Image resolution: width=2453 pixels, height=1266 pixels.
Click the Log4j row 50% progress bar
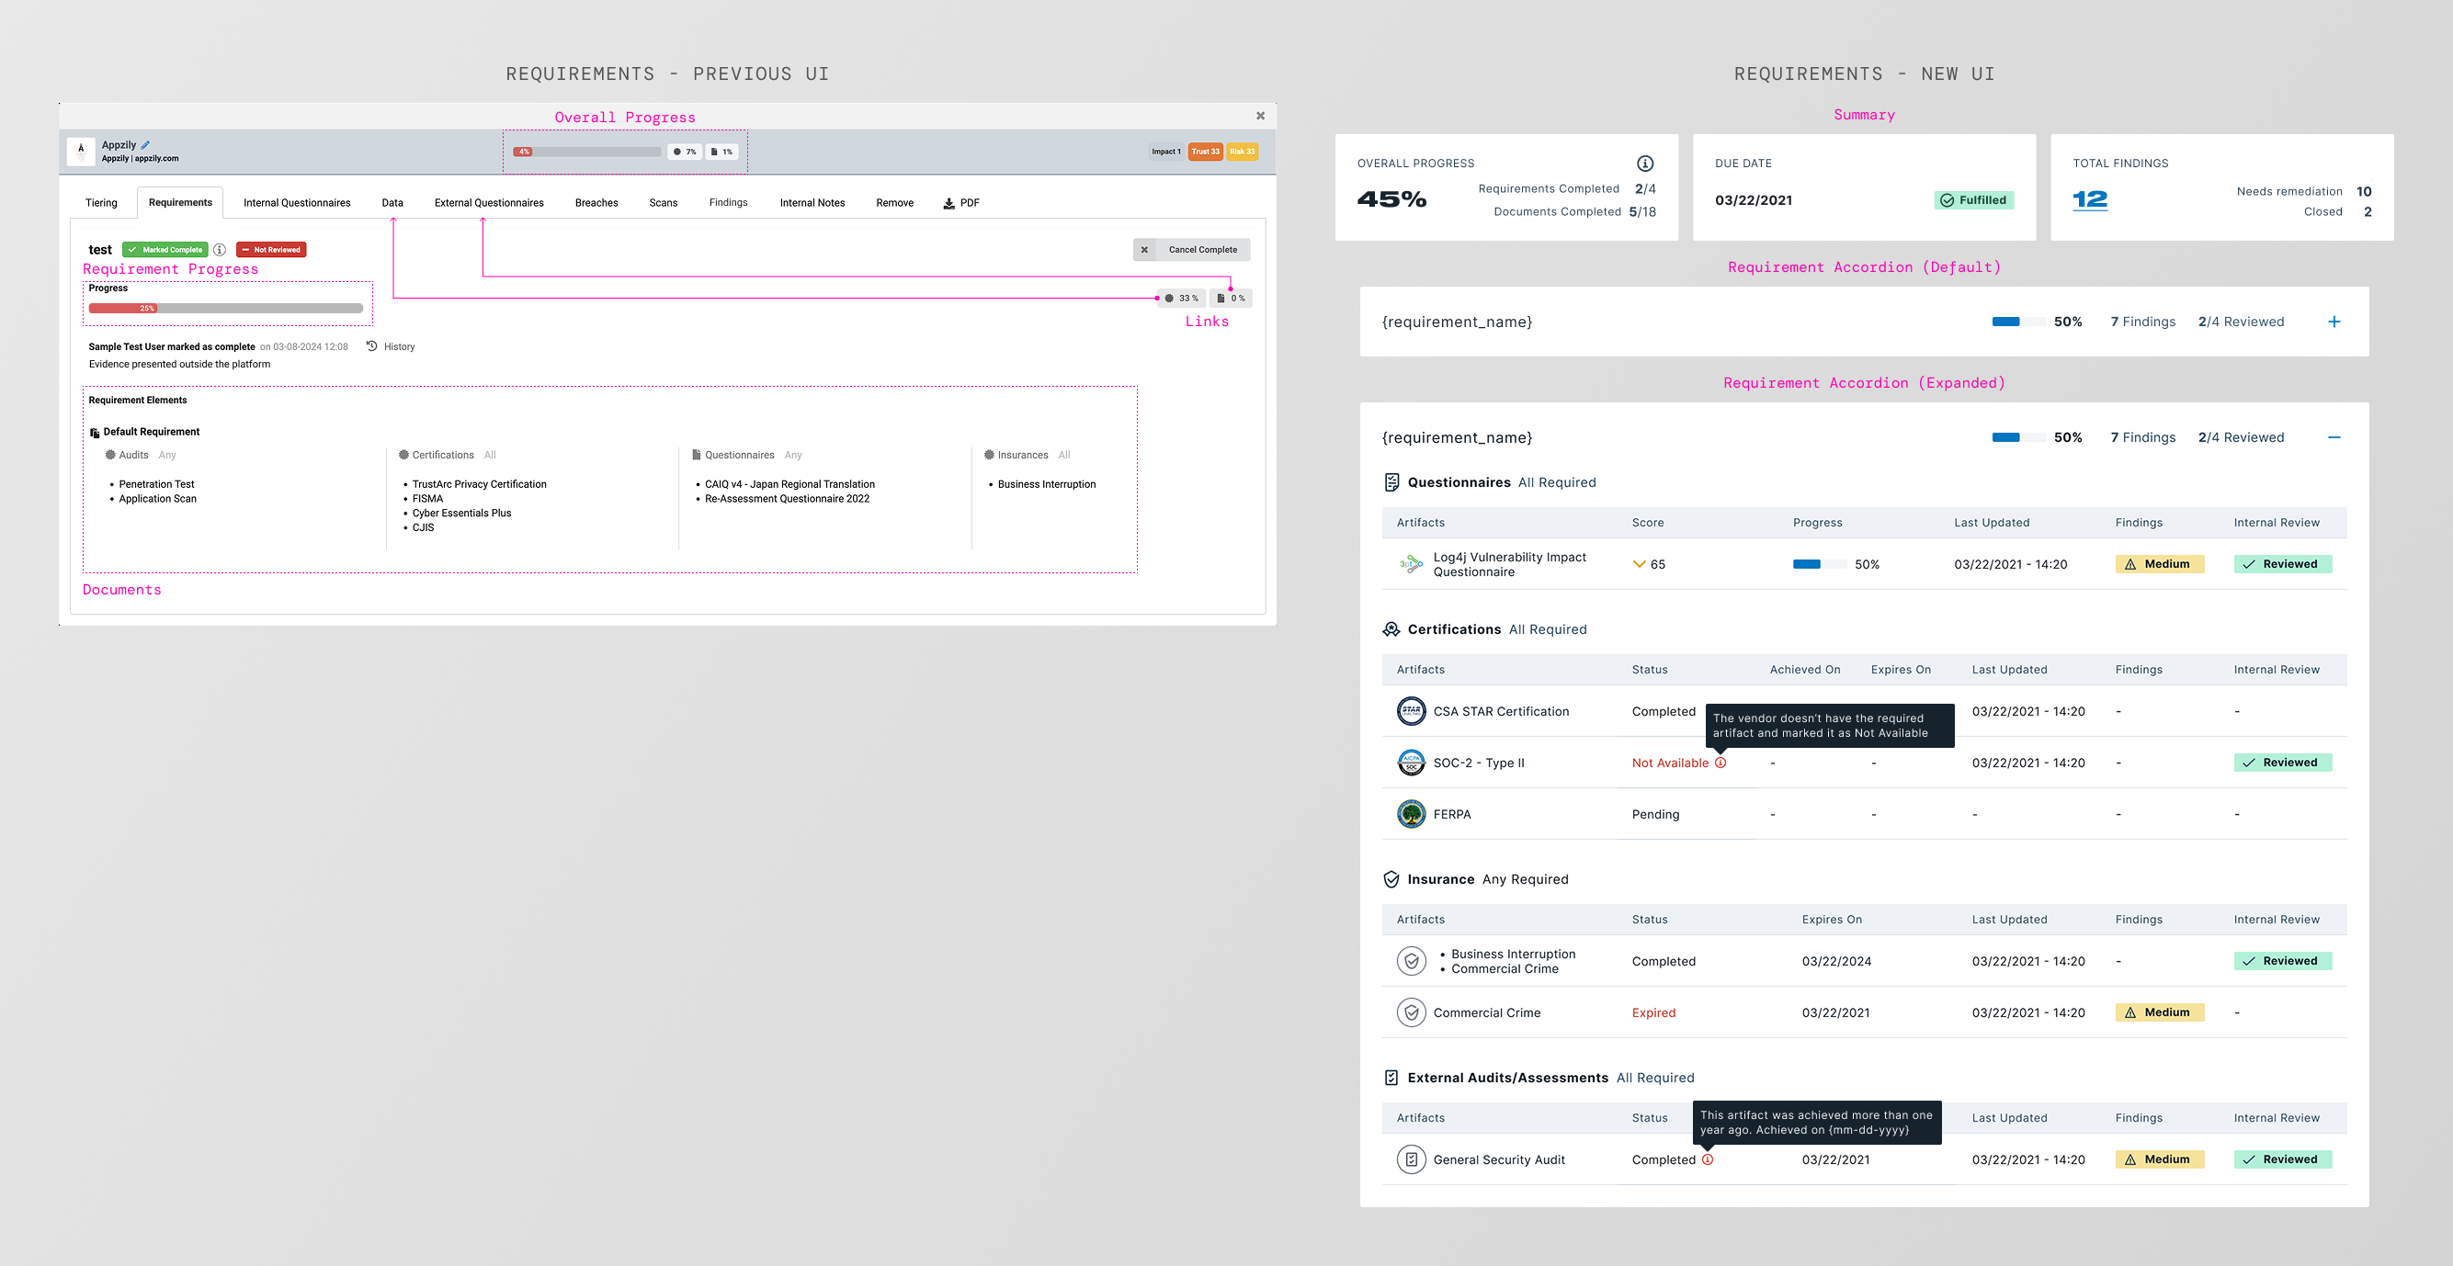(x=1819, y=564)
